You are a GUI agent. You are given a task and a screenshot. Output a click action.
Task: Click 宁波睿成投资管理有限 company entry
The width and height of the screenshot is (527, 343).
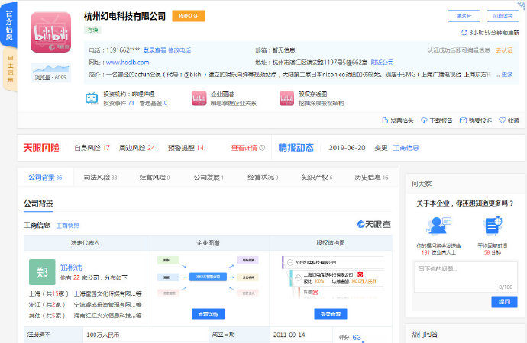pos(108,305)
